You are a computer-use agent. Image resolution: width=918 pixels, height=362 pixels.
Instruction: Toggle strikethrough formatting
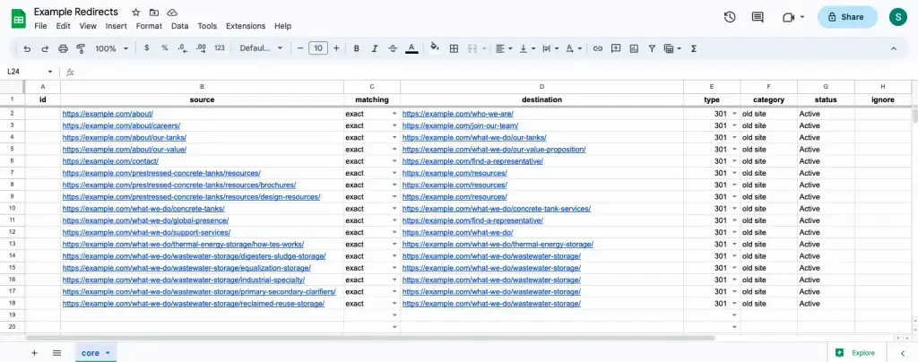(392, 48)
